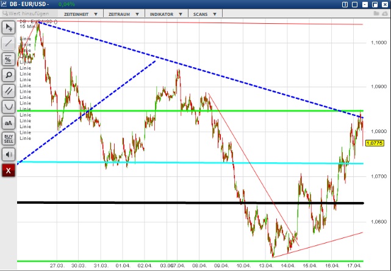Select the percent Fibonacci retracement tool

tap(9, 59)
